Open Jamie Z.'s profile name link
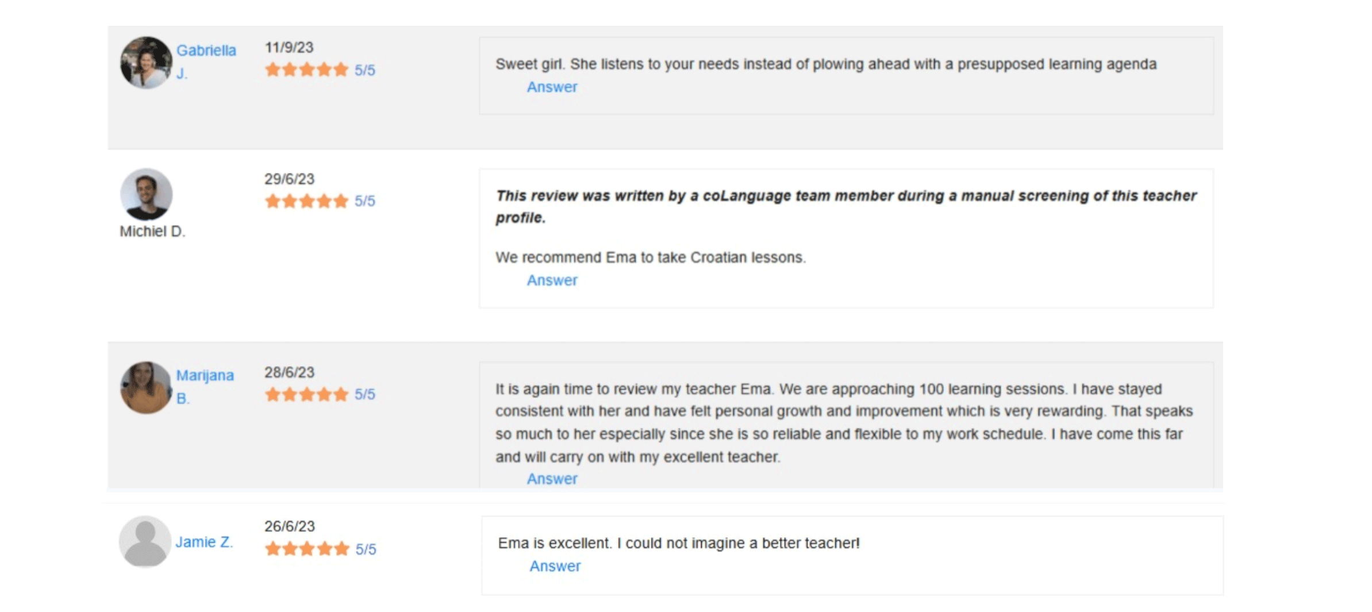This screenshot has width=1372, height=612. pos(204,542)
